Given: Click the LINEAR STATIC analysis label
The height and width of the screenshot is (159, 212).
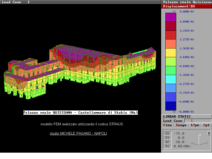Looking at the screenshot, I should pos(177,117).
